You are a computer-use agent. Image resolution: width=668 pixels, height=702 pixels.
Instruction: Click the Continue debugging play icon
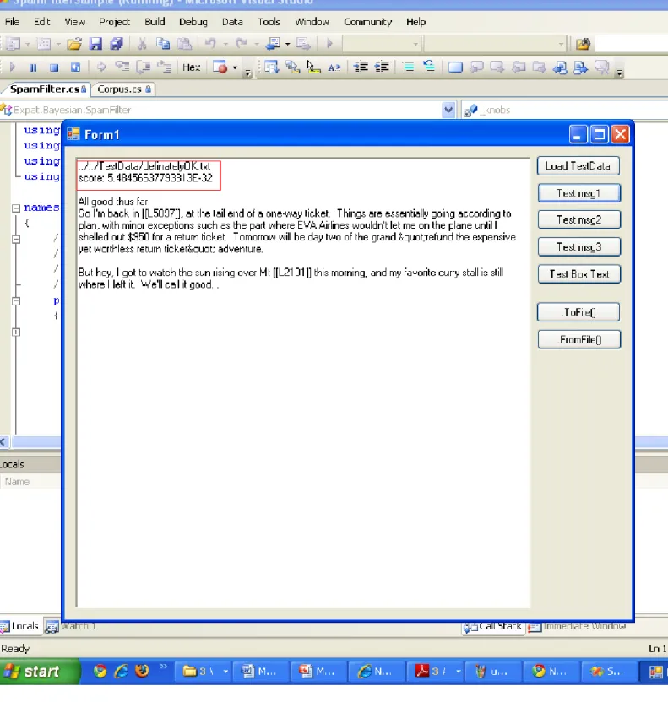(x=13, y=67)
